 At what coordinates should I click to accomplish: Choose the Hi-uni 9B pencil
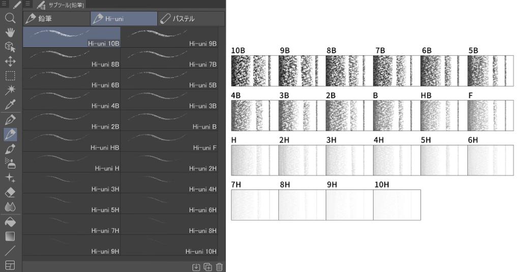pyautogui.click(x=169, y=37)
